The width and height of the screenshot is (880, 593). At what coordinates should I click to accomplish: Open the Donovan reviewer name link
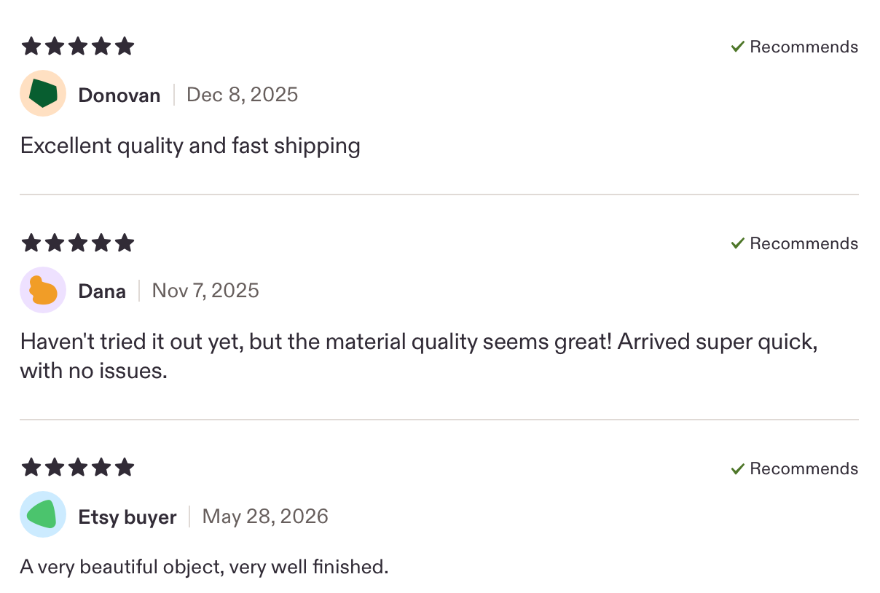[119, 95]
